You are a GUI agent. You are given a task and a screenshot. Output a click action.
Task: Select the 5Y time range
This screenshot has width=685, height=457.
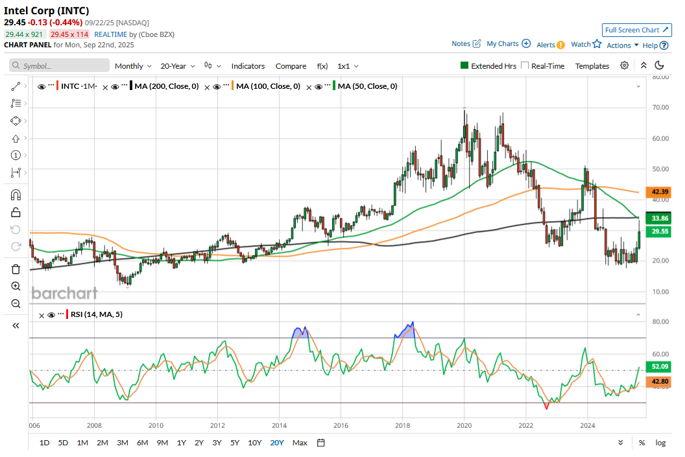pos(235,443)
